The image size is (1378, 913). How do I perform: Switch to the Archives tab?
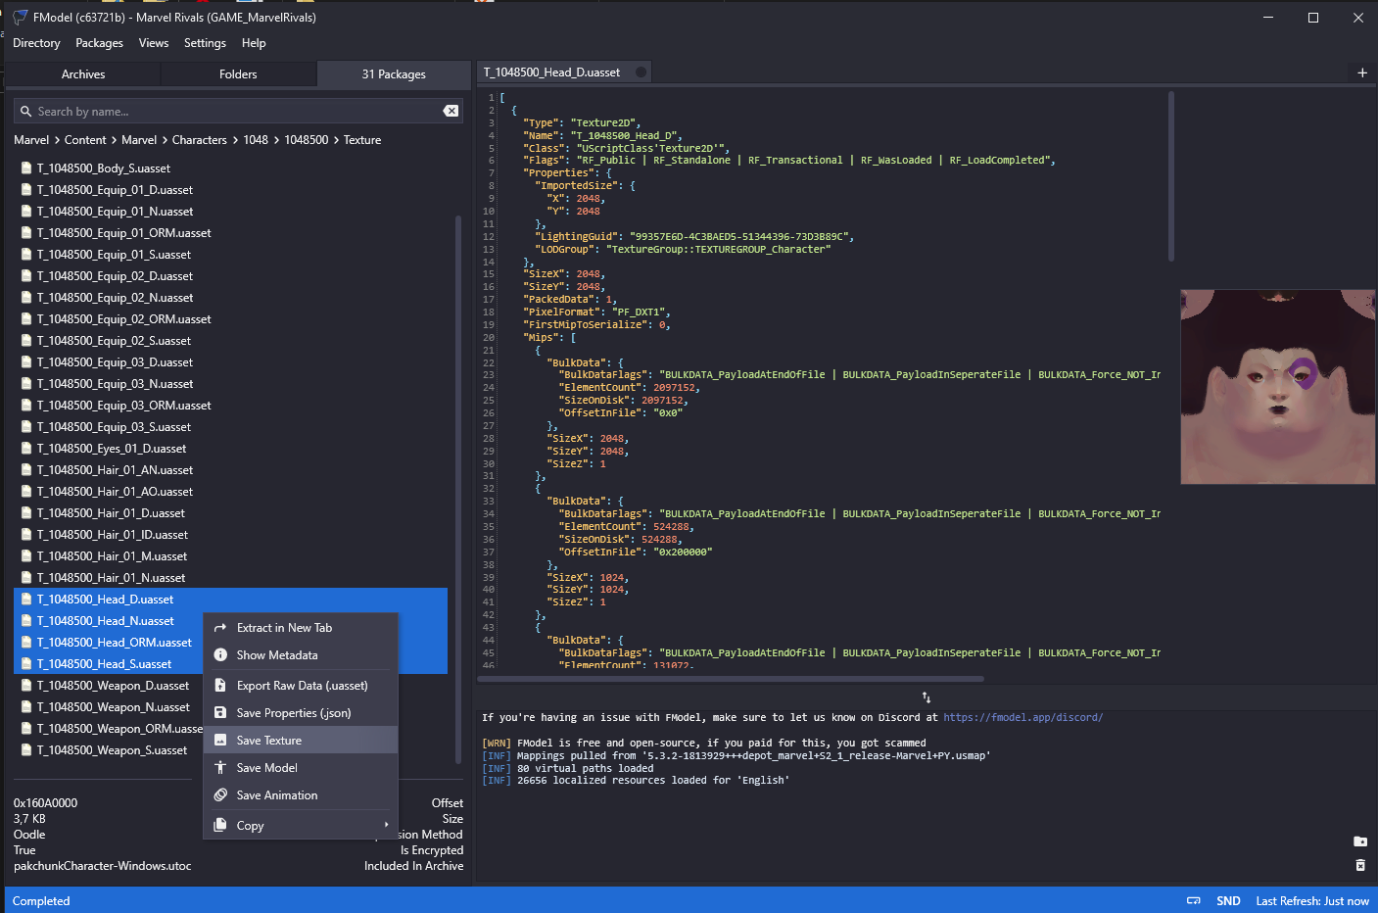pyautogui.click(x=83, y=74)
